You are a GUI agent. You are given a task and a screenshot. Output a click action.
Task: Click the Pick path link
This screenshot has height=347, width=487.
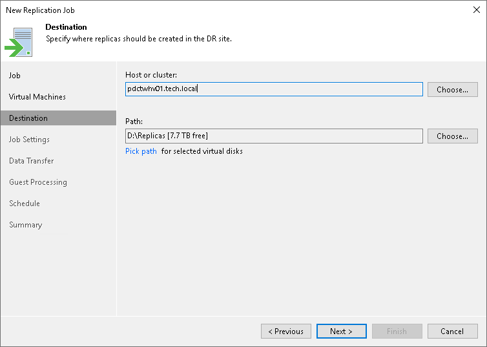141,151
